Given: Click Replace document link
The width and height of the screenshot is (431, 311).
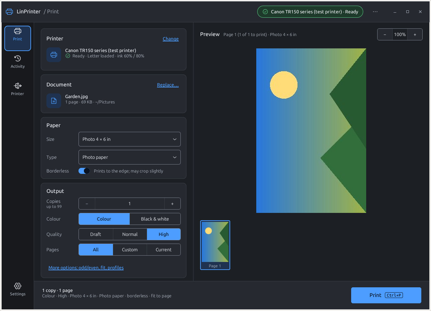Looking at the screenshot, I should 168,85.
